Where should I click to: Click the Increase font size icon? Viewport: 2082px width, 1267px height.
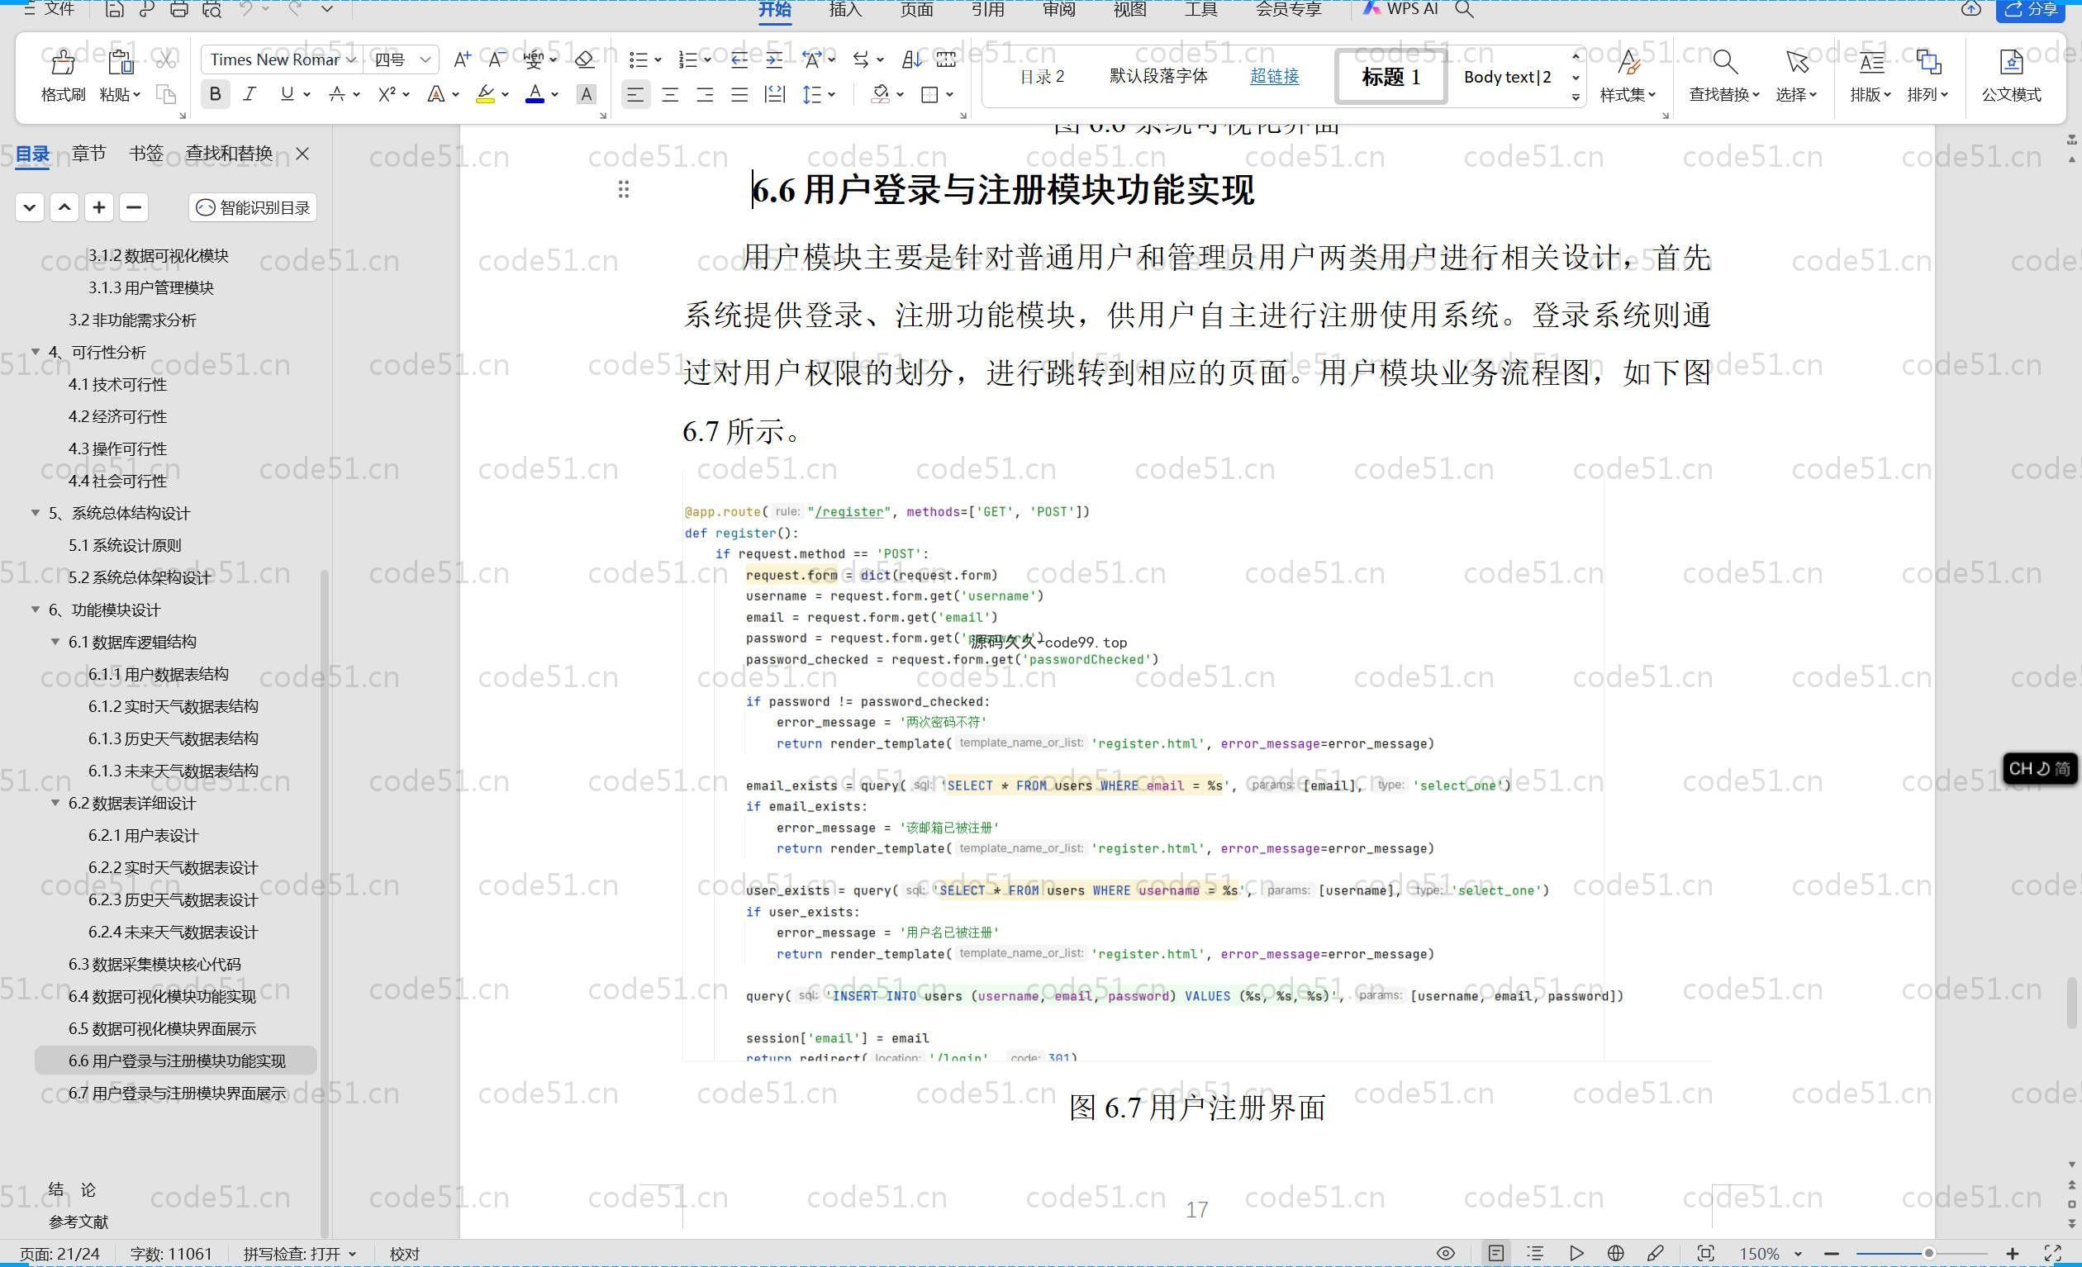pyautogui.click(x=461, y=59)
